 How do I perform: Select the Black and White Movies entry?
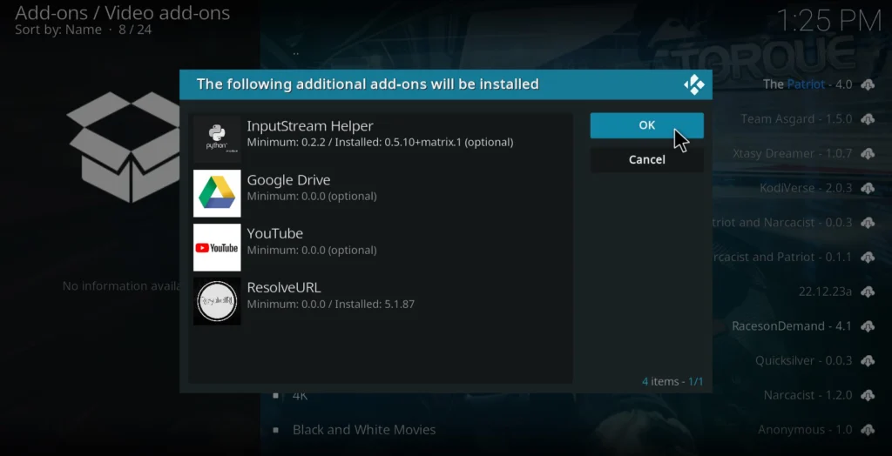(363, 430)
